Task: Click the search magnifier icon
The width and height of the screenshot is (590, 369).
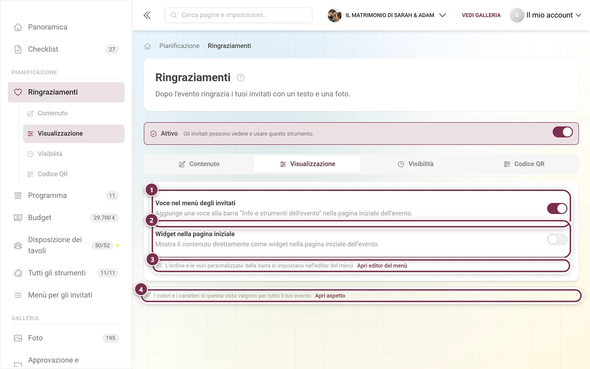Action: click(174, 15)
